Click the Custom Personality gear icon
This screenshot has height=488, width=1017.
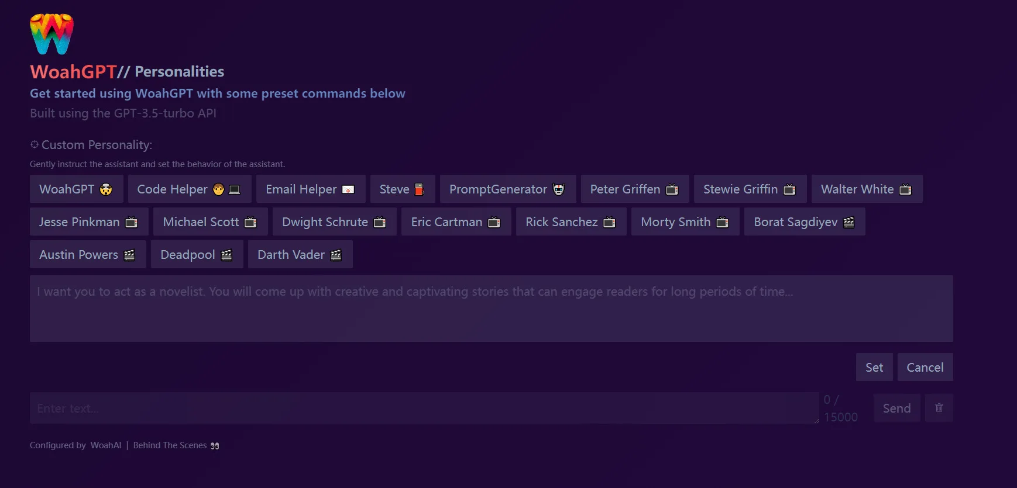tap(35, 144)
